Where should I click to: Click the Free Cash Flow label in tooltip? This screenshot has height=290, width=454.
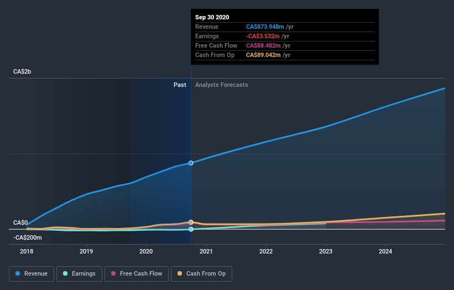pos(216,45)
